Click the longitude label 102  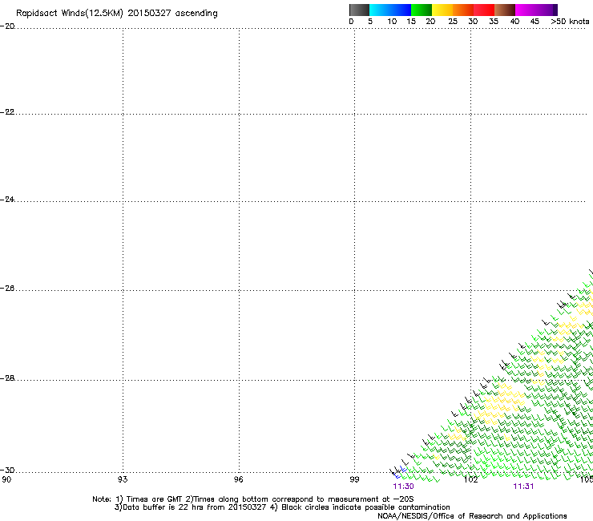(x=471, y=479)
